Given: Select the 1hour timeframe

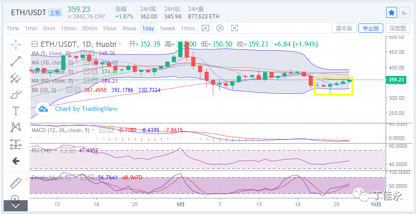Looking at the screenshot, I should coord(110,29).
